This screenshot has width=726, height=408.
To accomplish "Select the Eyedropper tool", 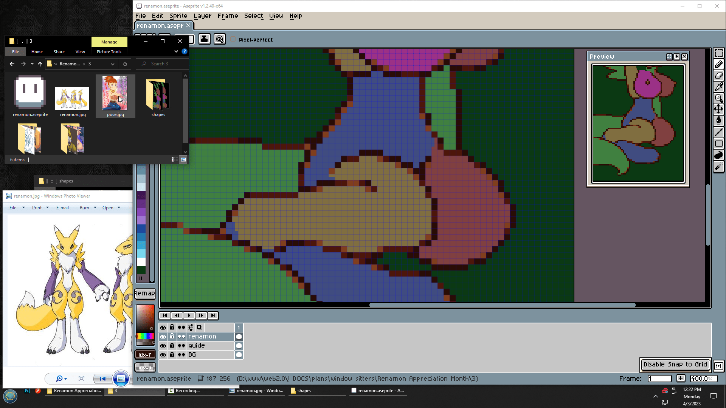I will (718, 87).
